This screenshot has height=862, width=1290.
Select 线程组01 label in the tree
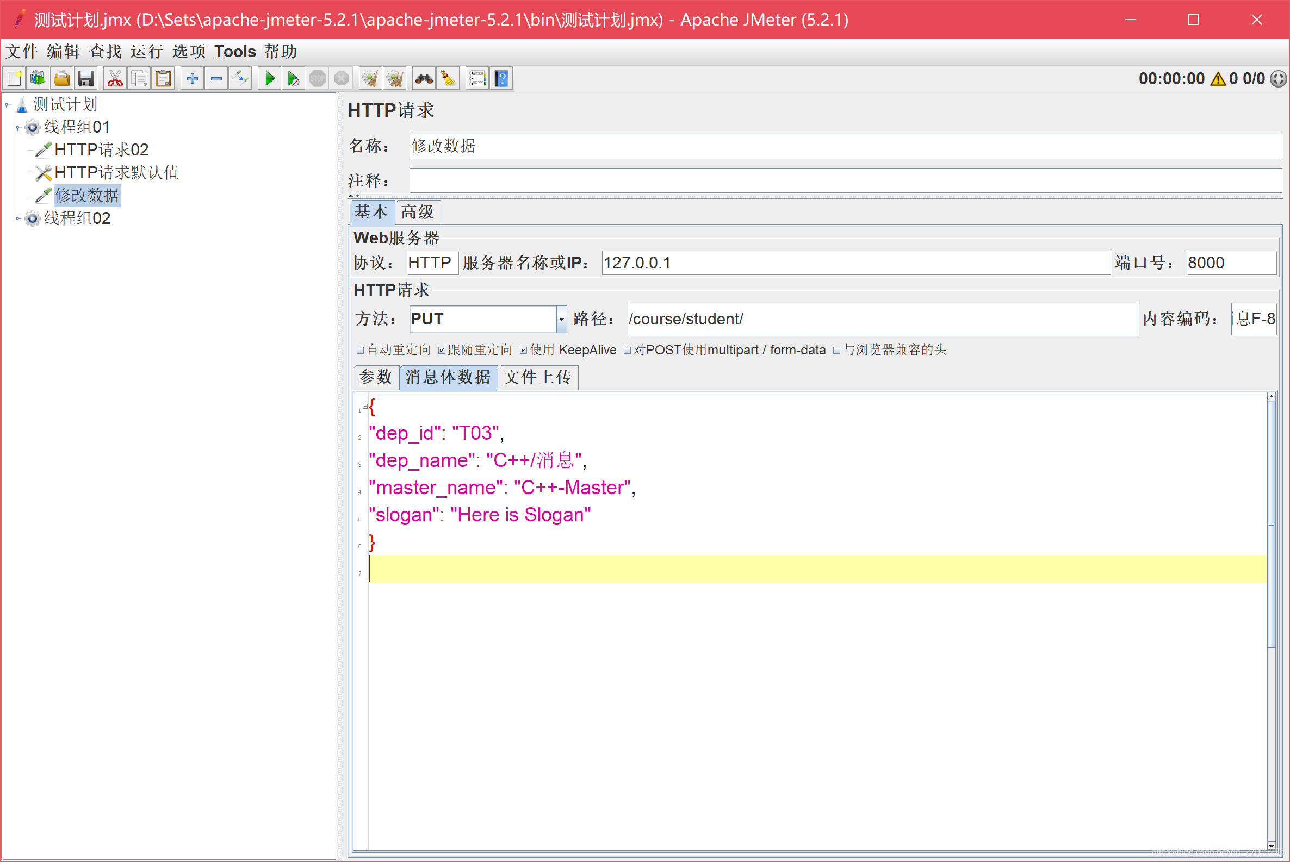click(77, 127)
